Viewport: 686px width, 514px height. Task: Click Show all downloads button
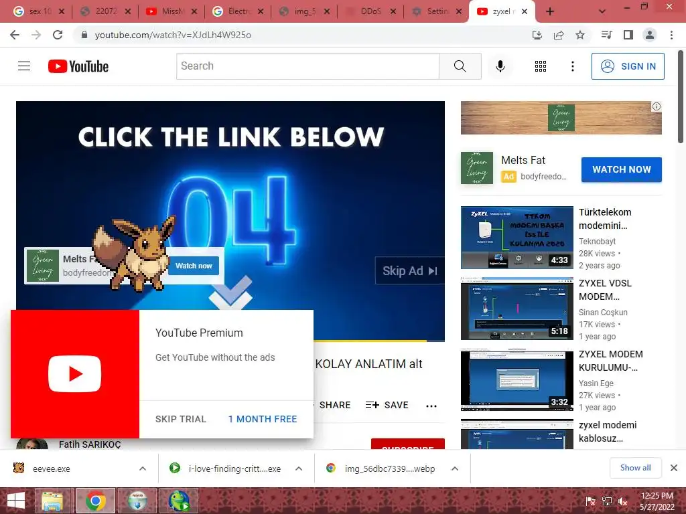(635, 468)
